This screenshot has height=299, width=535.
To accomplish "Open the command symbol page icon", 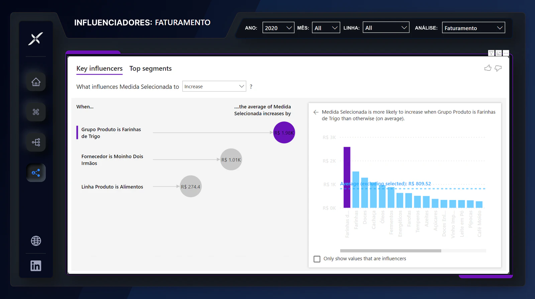I will coord(36,112).
